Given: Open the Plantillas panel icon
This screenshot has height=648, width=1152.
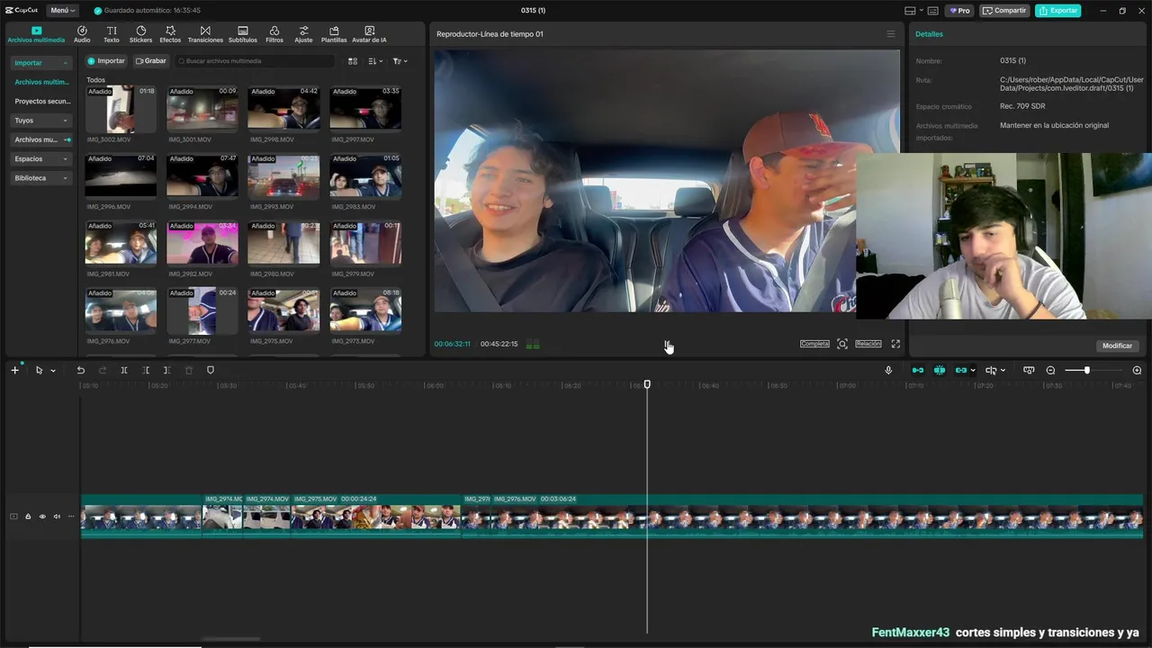Looking at the screenshot, I should coord(334,34).
